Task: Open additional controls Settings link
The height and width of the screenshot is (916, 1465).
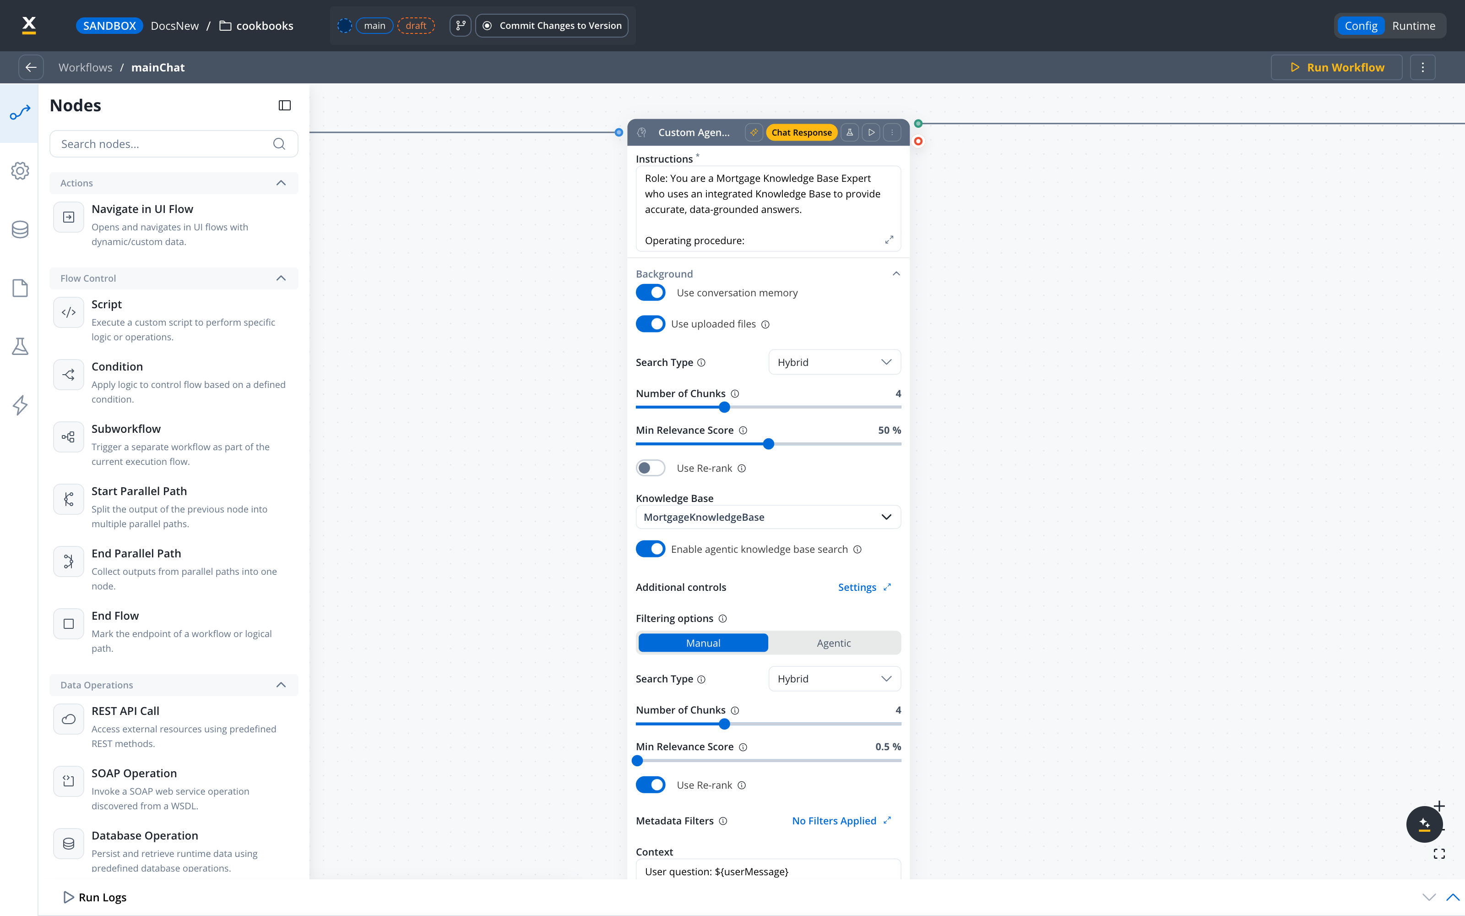Action: tap(864, 587)
